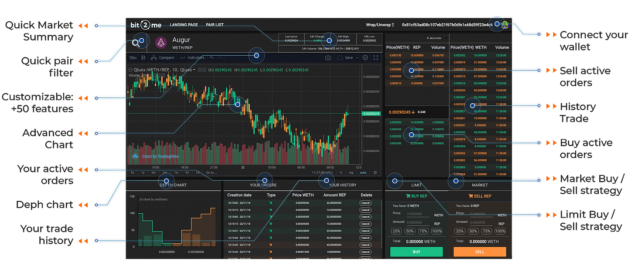Switch to the Limit tab
Image resolution: width=635 pixels, height=269 pixels.
tap(417, 185)
